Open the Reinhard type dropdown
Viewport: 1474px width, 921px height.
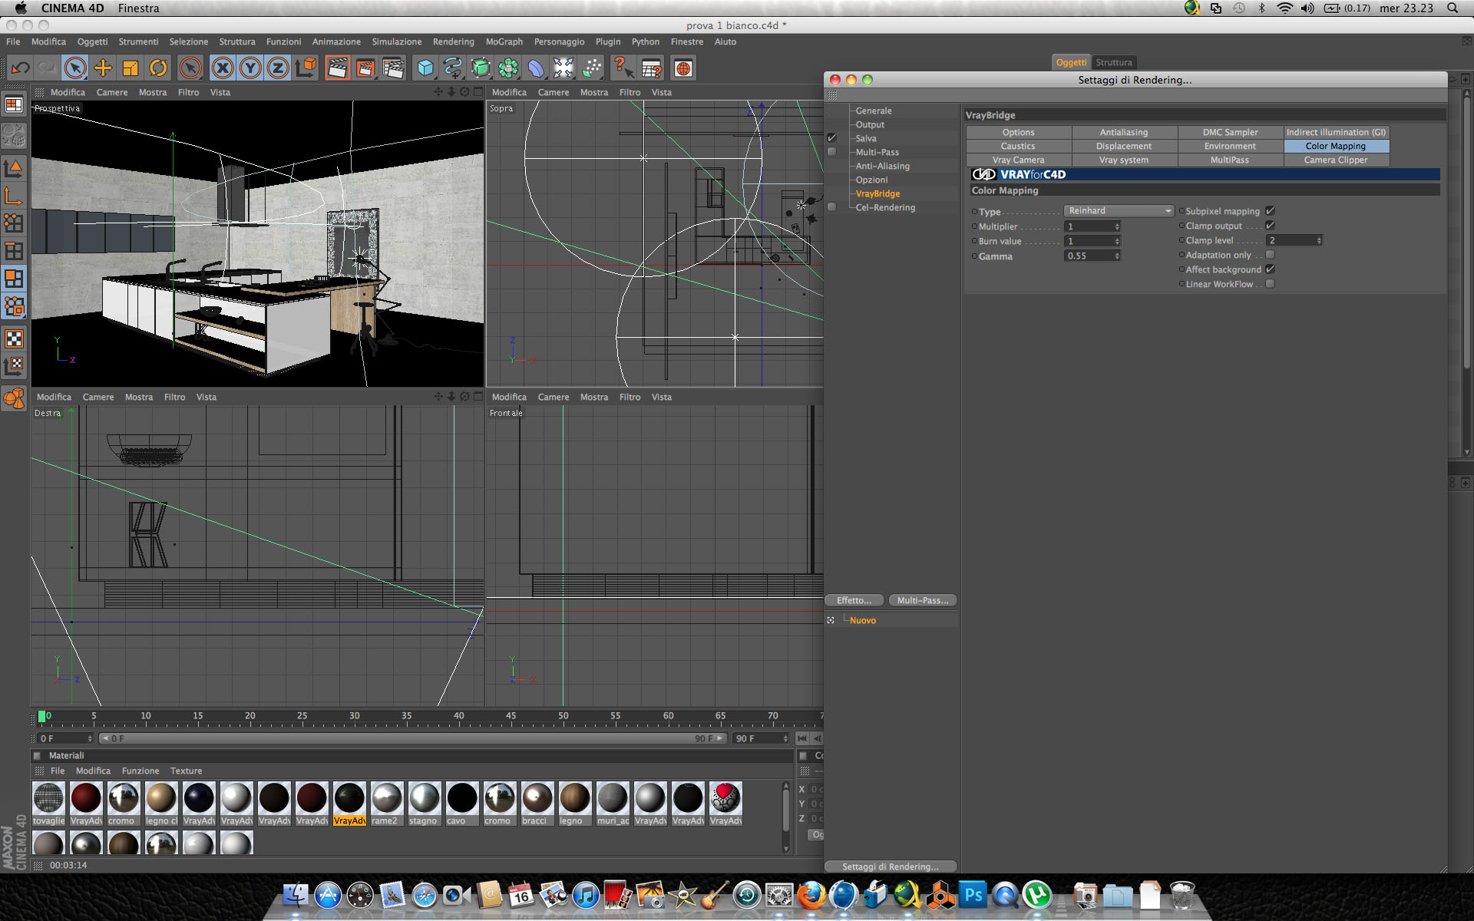pyautogui.click(x=1119, y=211)
